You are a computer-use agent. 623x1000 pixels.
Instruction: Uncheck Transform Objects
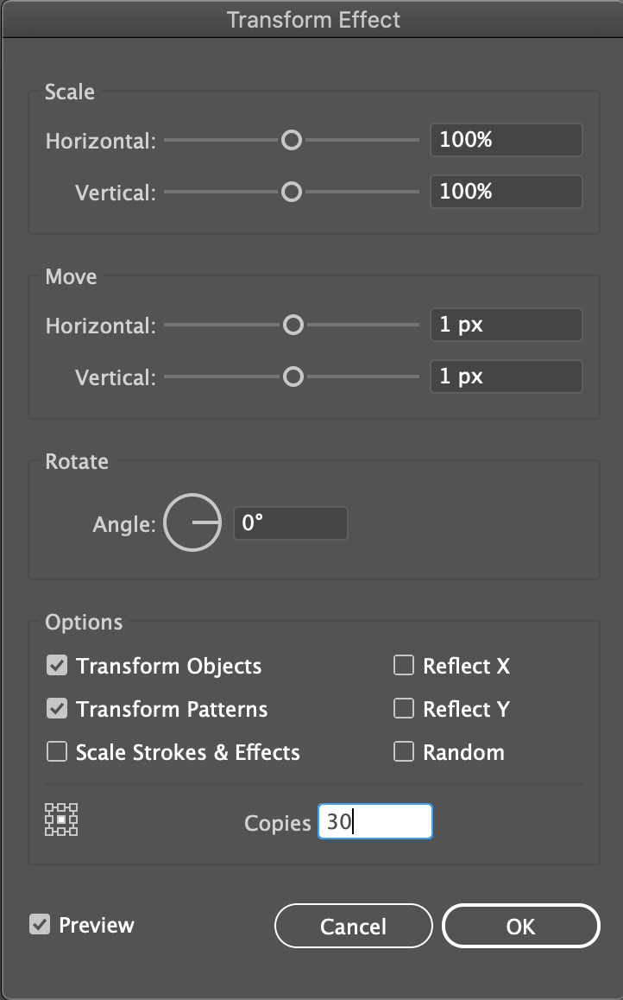(56, 666)
